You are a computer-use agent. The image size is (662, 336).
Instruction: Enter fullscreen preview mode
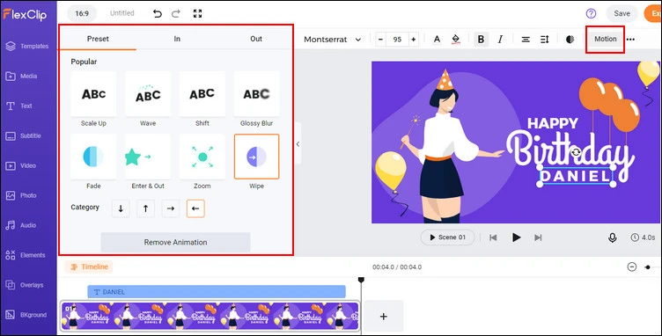[197, 13]
